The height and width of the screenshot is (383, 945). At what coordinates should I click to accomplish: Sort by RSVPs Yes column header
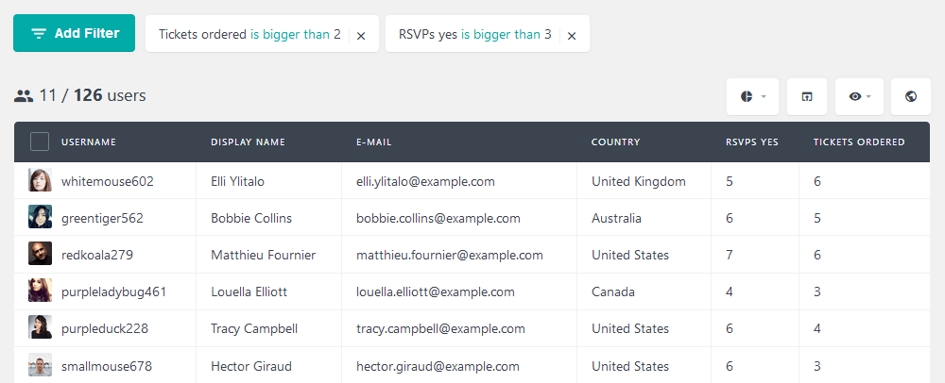751,142
